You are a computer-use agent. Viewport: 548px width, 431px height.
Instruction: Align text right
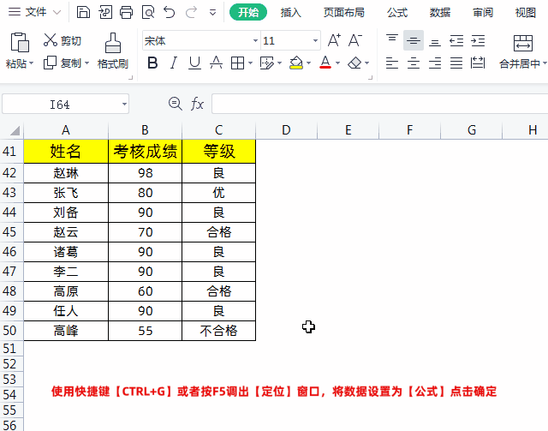tap(435, 63)
